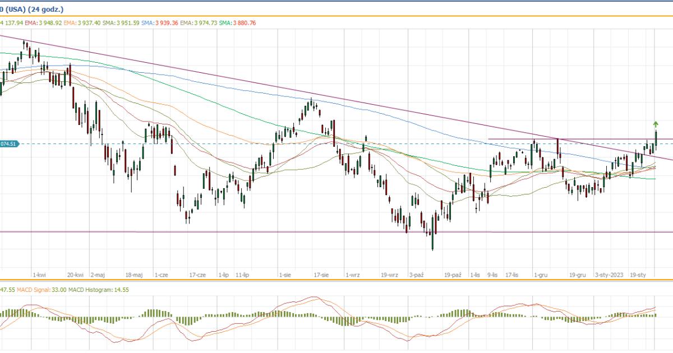Click the blue SMA 3 939.36 legend
Viewport: 673px width, 353px height.
[x=160, y=23]
